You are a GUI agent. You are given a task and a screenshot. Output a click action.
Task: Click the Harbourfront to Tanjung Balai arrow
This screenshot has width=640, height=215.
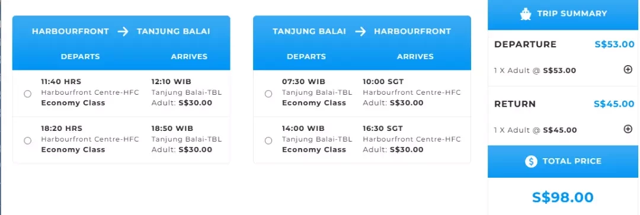click(x=123, y=31)
